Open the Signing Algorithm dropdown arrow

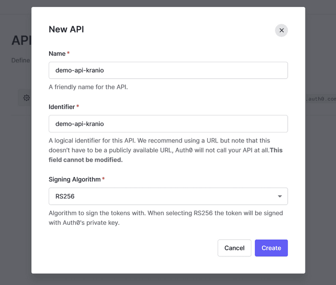pyautogui.click(x=280, y=196)
